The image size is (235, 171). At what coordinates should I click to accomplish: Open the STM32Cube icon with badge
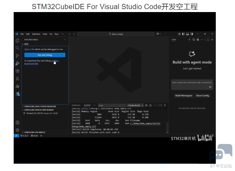pos(18,94)
